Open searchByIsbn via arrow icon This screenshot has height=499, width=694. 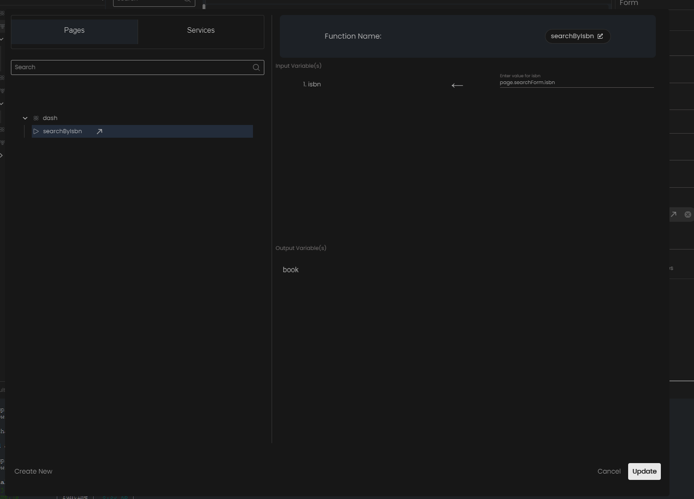(99, 131)
